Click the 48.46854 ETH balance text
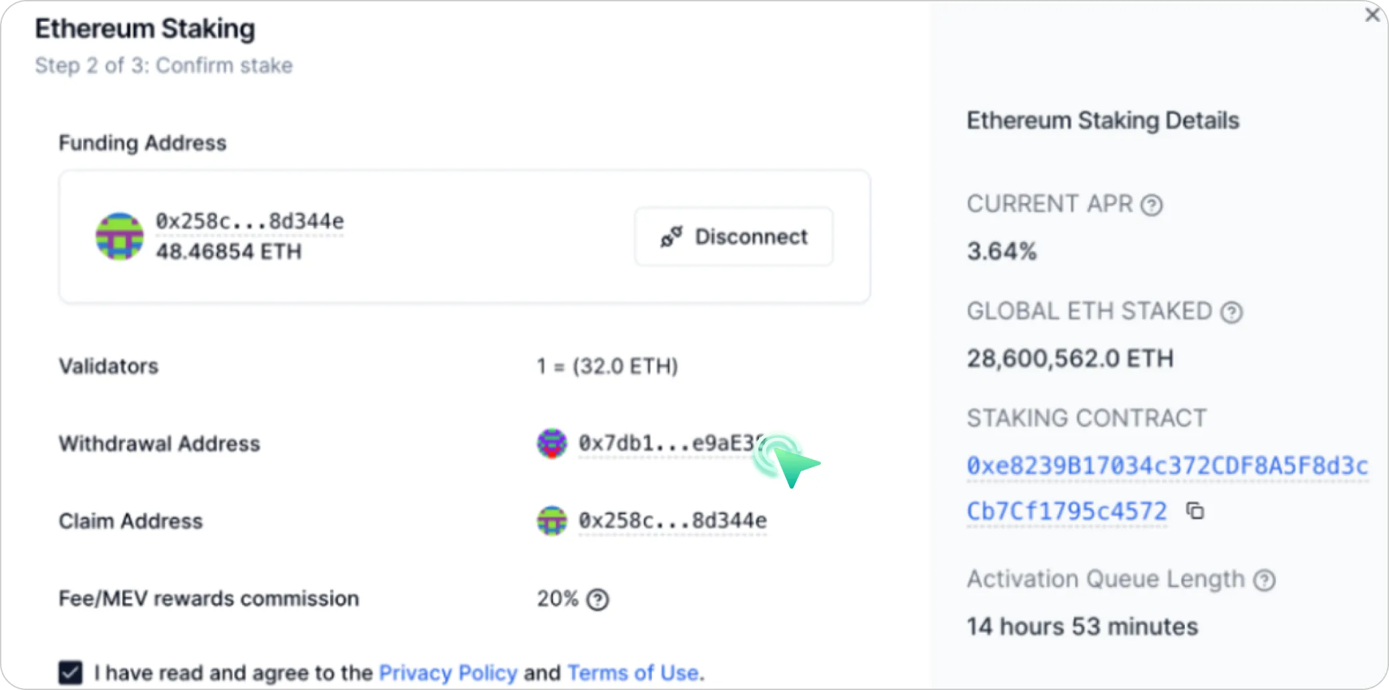The image size is (1389, 690). [228, 252]
